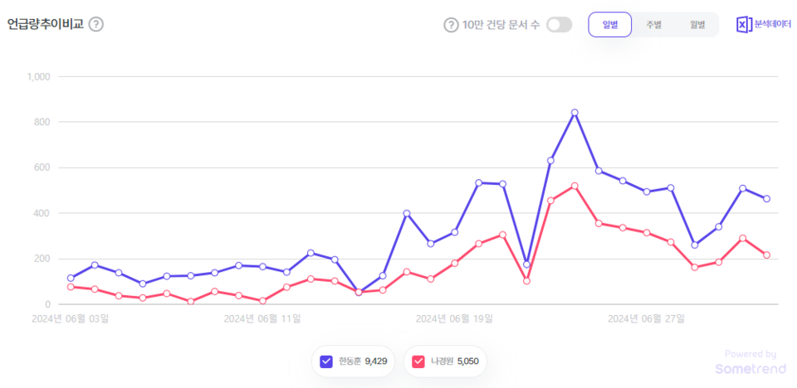Click the 한동훈 peak point near 840
This screenshot has width=797, height=388.
click(575, 113)
